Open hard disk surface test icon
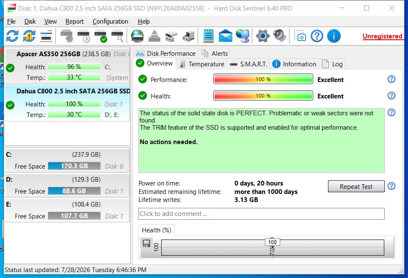Viewport: 408px width, 278px height. click(66, 36)
